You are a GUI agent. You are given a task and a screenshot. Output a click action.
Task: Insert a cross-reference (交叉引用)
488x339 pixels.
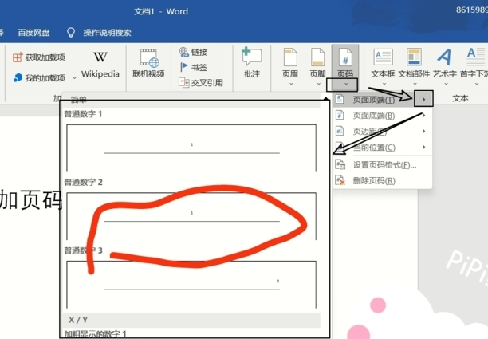201,82
